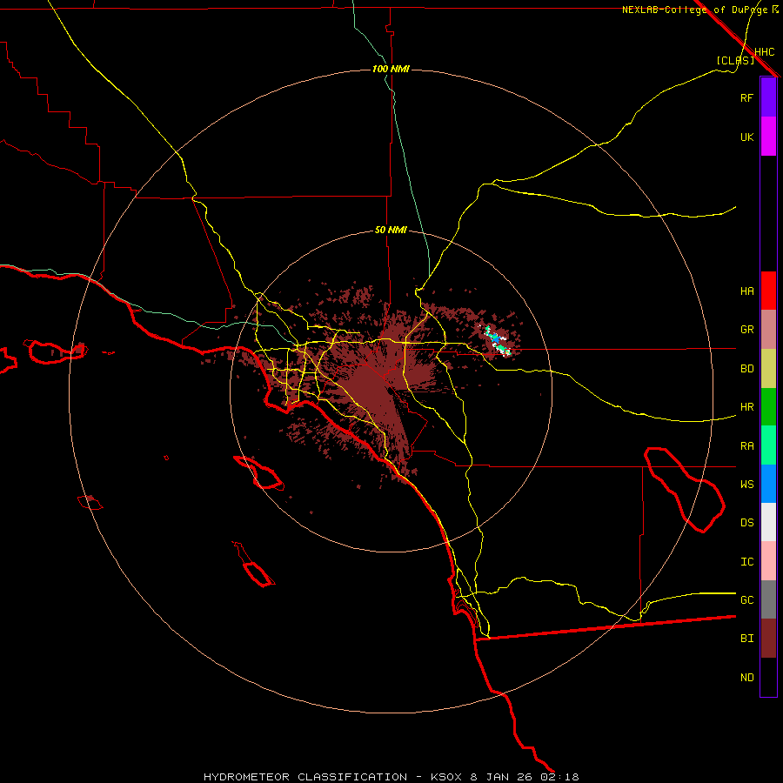Screen dimensions: 783x783
Task: Click the magenta UK color swatch
Action: tap(768, 137)
